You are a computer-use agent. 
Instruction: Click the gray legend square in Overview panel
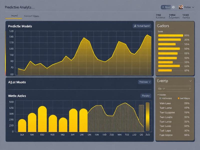click(x=160, y=98)
